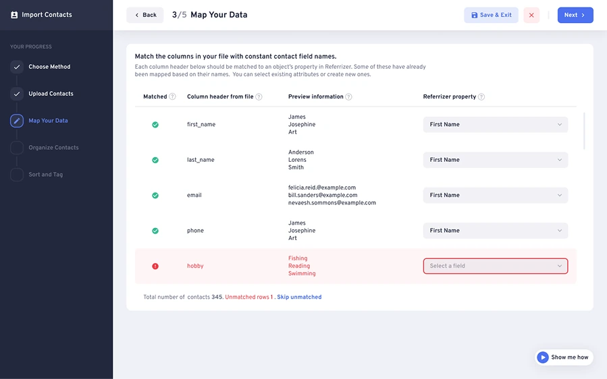Click the Sort and Tag empty step circle
The height and width of the screenshot is (379, 607).
click(x=17, y=175)
